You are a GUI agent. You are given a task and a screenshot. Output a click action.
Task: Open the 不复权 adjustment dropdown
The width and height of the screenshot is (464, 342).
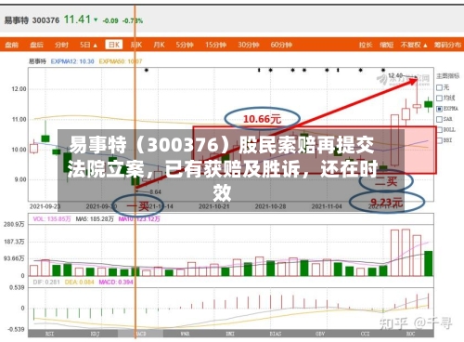[x=414, y=45]
